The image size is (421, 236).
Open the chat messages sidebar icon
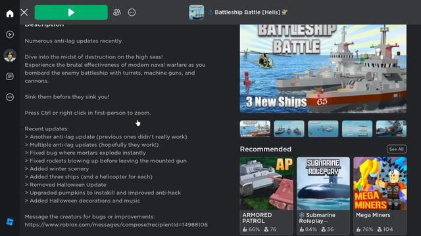[x=10, y=76]
